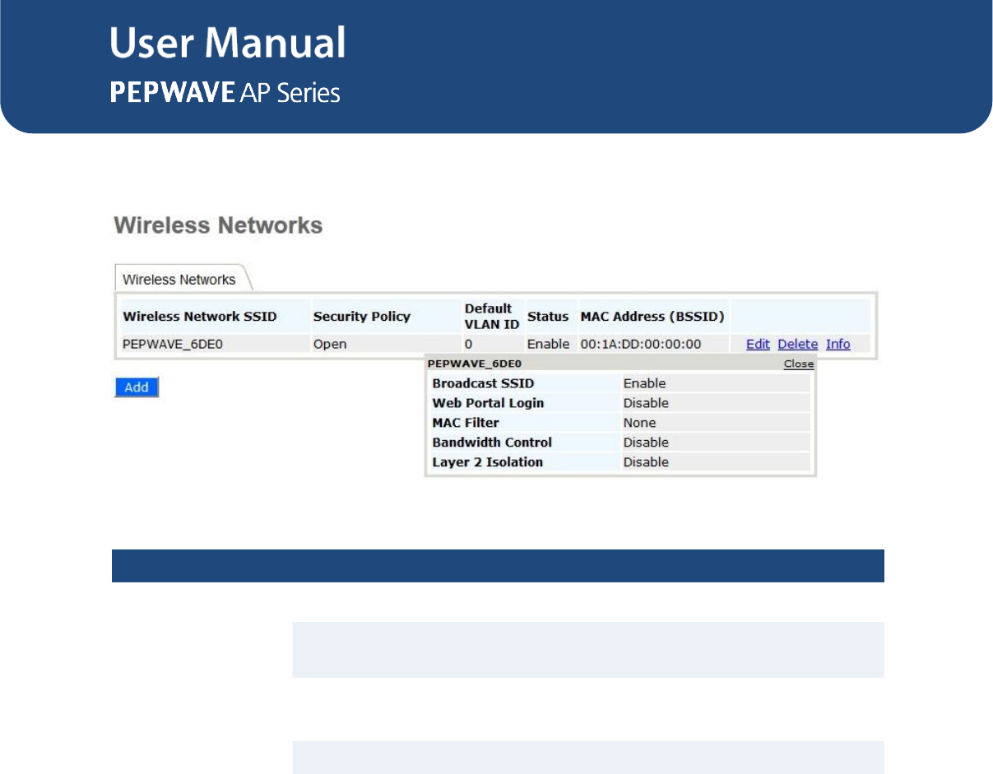Viewport: 993px width, 774px height.
Task: Click the Bandwidth Control label
Action: coord(492,443)
